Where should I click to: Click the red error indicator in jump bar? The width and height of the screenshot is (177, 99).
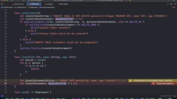[x=174, y=7]
